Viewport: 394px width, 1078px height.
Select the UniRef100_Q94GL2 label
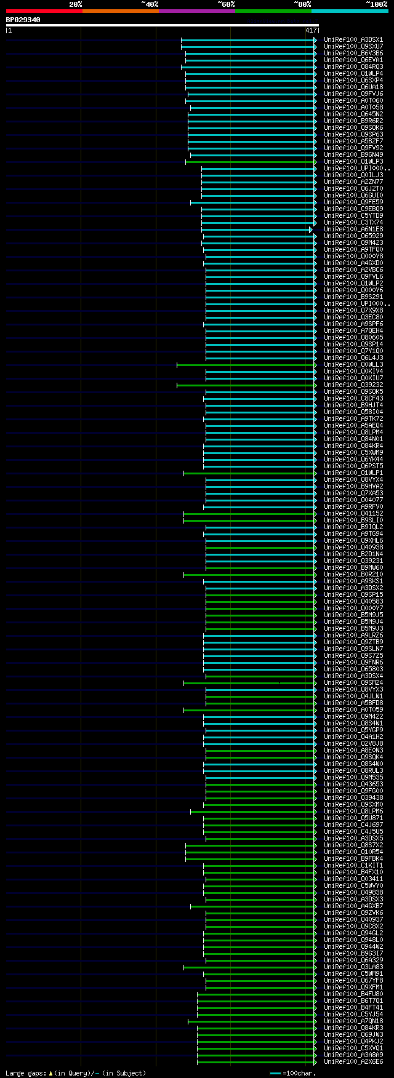point(353,933)
